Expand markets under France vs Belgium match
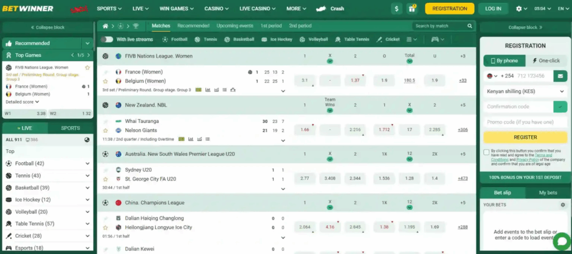Screen dimensions: 572x254 (283, 91)
